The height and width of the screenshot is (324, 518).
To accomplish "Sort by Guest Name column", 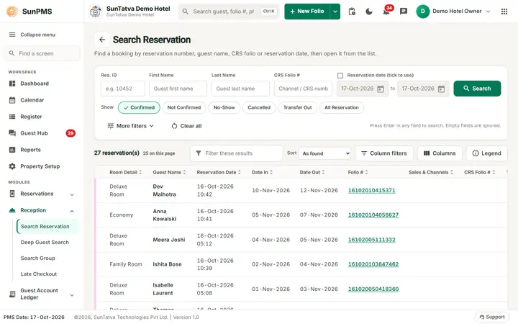I will click(x=169, y=172).
